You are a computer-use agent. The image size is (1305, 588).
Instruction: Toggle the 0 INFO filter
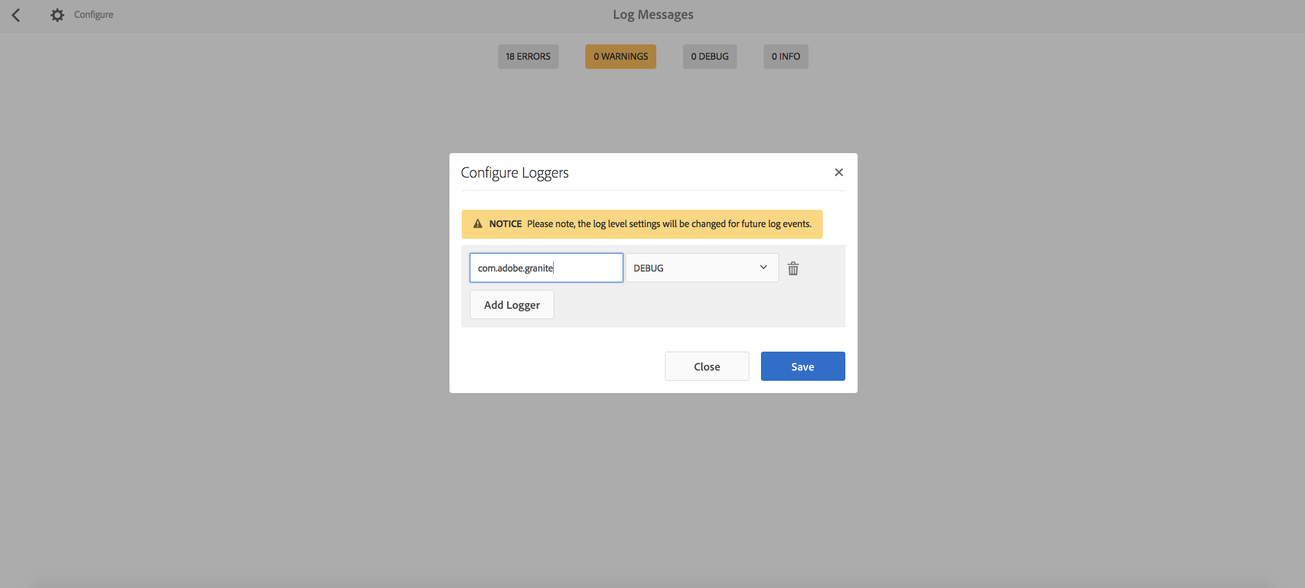(786, 57)
